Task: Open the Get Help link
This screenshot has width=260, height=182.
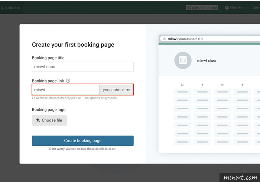Action: [235, 8]
